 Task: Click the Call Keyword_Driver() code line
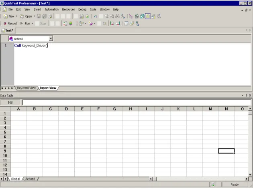(x=31, y=46)
